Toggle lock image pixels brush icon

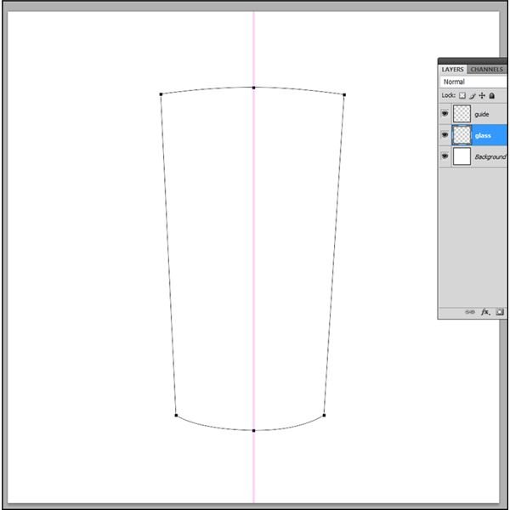[x=473, y=95]
